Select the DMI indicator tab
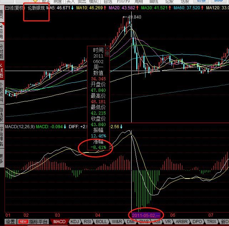 click(131, 222)
